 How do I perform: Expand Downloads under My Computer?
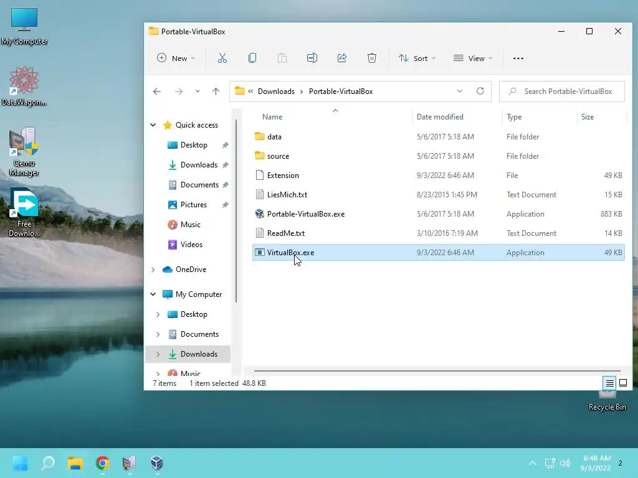click(158, 354)
